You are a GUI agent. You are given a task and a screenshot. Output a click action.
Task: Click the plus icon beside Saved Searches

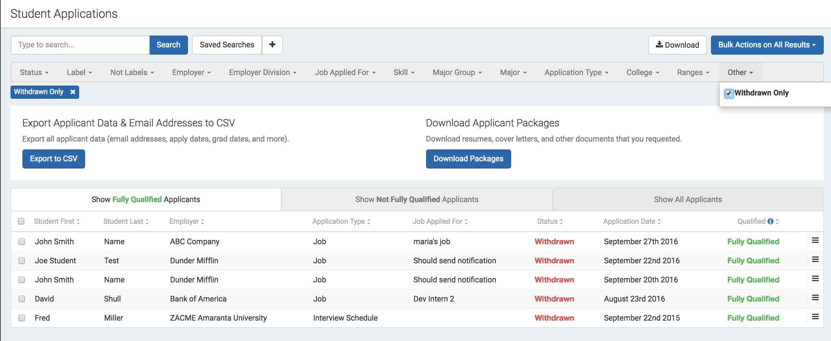(x=272, y=45)
